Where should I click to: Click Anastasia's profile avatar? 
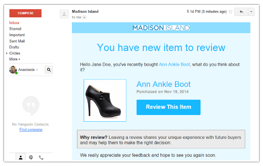pos(13,70)
